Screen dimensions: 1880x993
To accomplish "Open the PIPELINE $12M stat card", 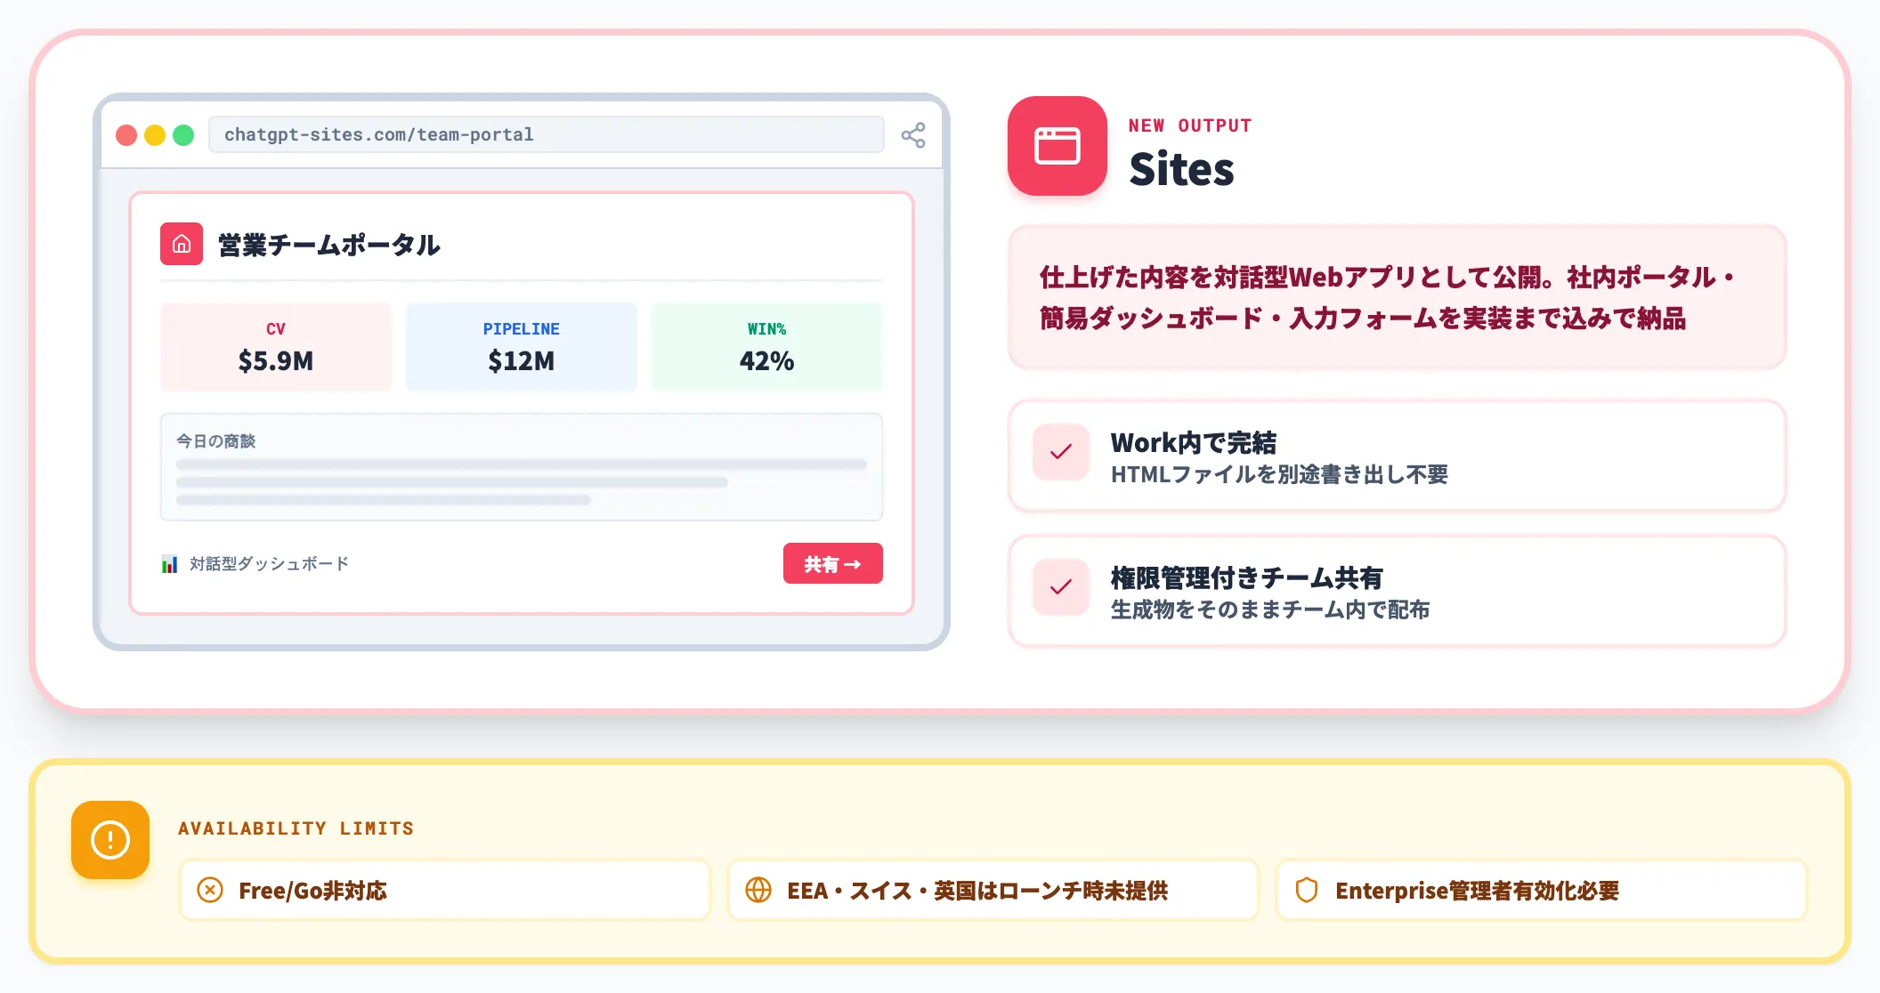I will (522, 347).
